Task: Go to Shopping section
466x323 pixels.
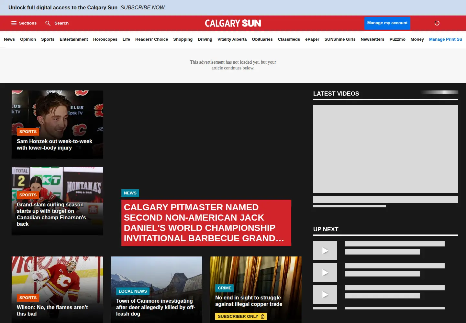Action: [183, 39]
